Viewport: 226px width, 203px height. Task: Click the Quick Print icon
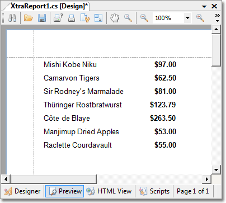[72, 18]
